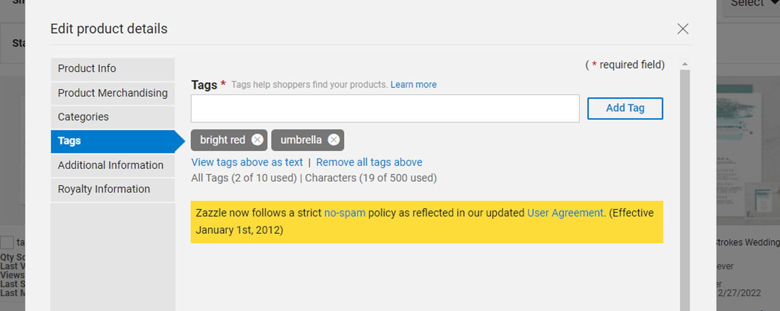Open the Select dropdown behind the dialog
Viewport: 780px width, 311px height.
click(x=751, y=4)
